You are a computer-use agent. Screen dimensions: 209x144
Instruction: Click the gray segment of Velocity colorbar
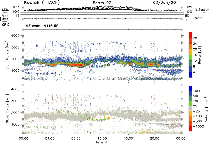pos(190,109)
